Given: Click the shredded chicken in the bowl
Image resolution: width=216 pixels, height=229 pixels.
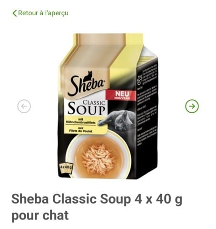Looking at the screenshot, I should 98,158.
